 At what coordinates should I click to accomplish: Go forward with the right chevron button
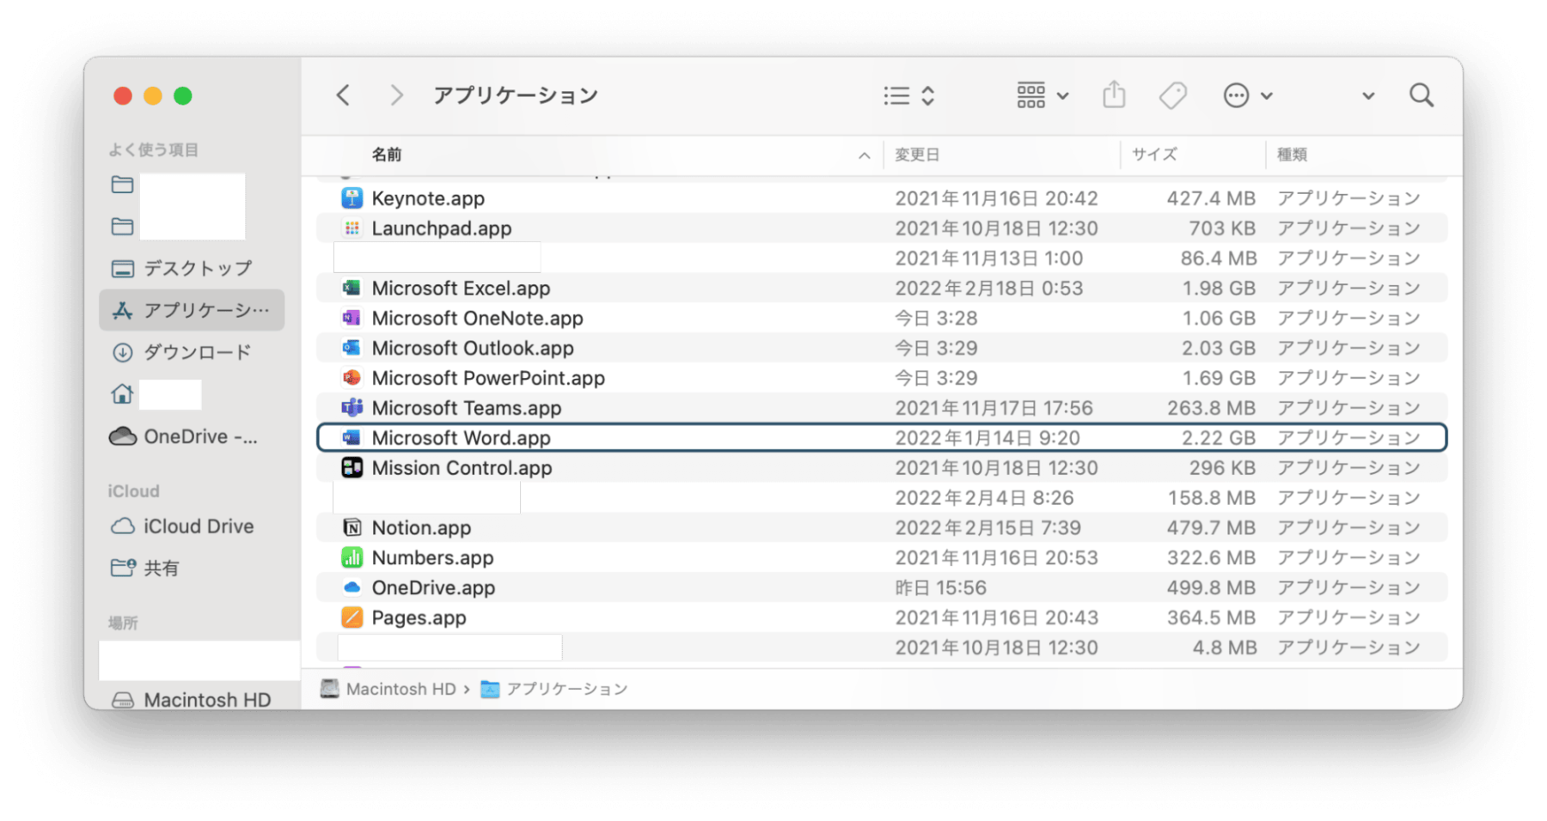396,94
